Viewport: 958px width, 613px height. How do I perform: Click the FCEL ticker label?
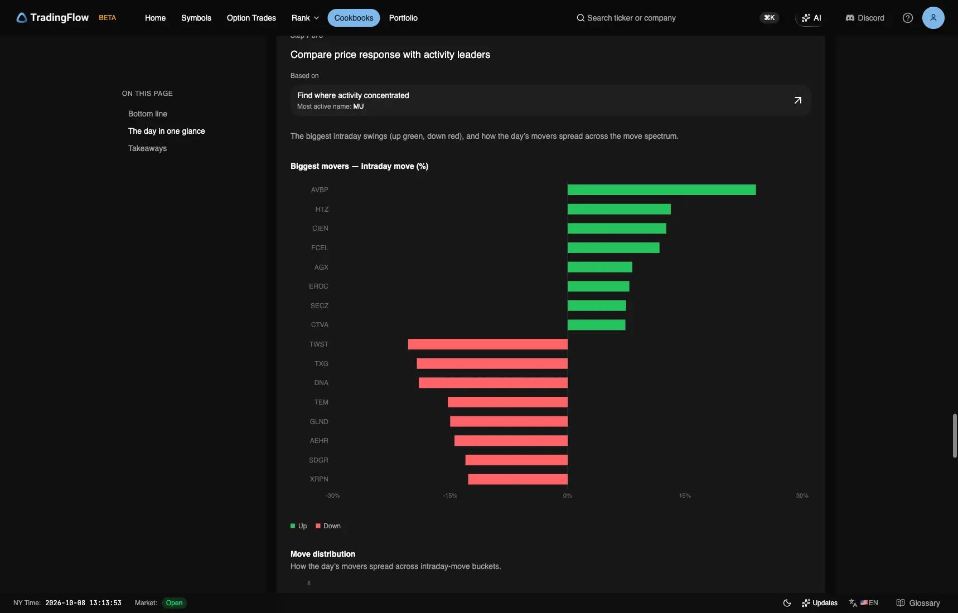pyautogui.click(x=320, y=248)
